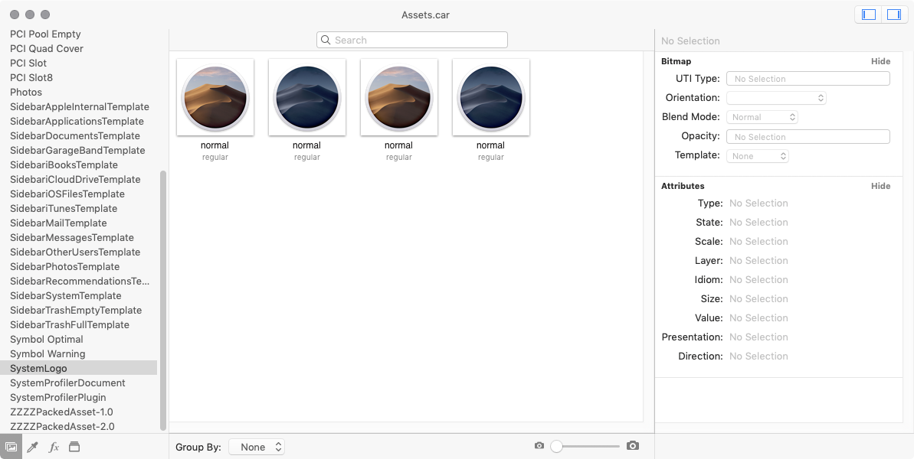Viewport: 914px width, 459px height.
Task: Click the asset list scrollbar
Action: (163, 300)
